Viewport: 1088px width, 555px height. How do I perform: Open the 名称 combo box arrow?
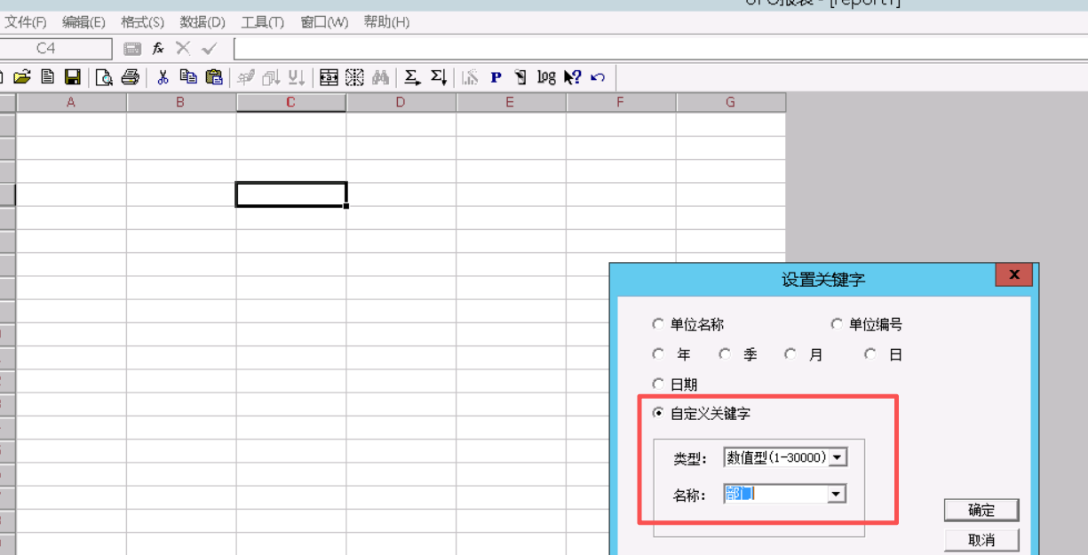tap(836, 495)
